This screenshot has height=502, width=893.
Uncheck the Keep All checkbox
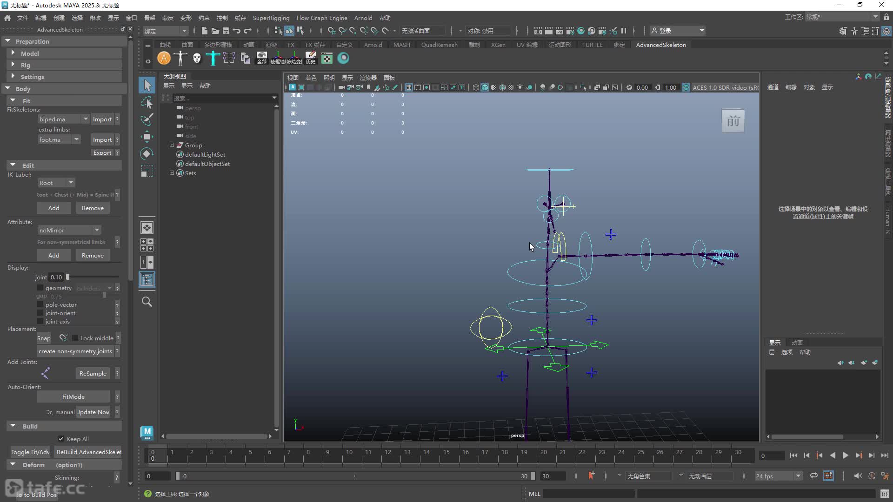tap(61, 438)
